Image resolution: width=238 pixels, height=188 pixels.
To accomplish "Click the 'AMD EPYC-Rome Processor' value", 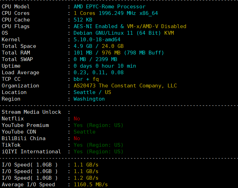I will click(x=109, y=7).
